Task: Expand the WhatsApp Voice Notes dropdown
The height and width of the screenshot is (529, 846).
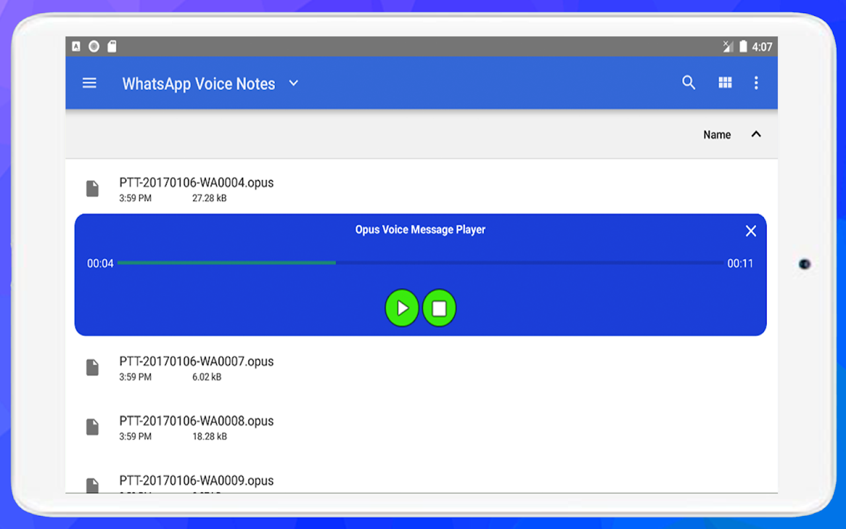Action: tap(293, 83)
